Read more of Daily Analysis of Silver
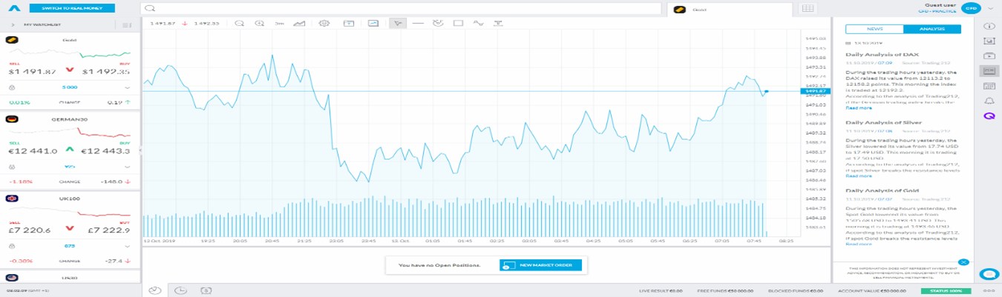 [x=859, y=176]
